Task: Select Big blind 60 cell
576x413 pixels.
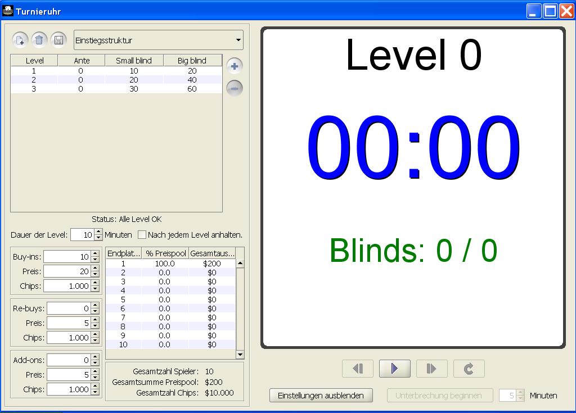Action: coord(192,89)
